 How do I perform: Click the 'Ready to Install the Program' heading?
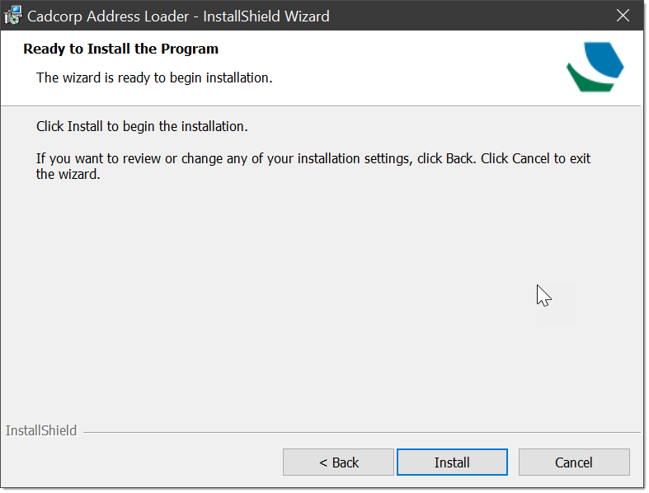click(121, 49)
